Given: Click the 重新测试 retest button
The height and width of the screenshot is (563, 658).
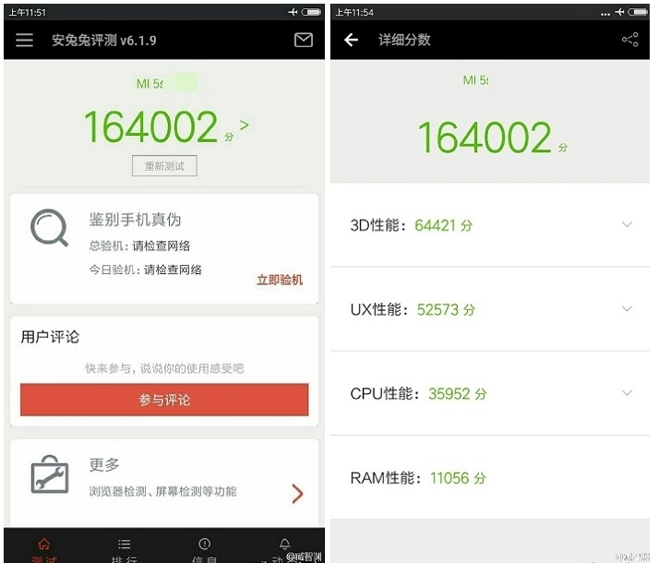Looking at the screenshot, I should click(x=164, y=166).
